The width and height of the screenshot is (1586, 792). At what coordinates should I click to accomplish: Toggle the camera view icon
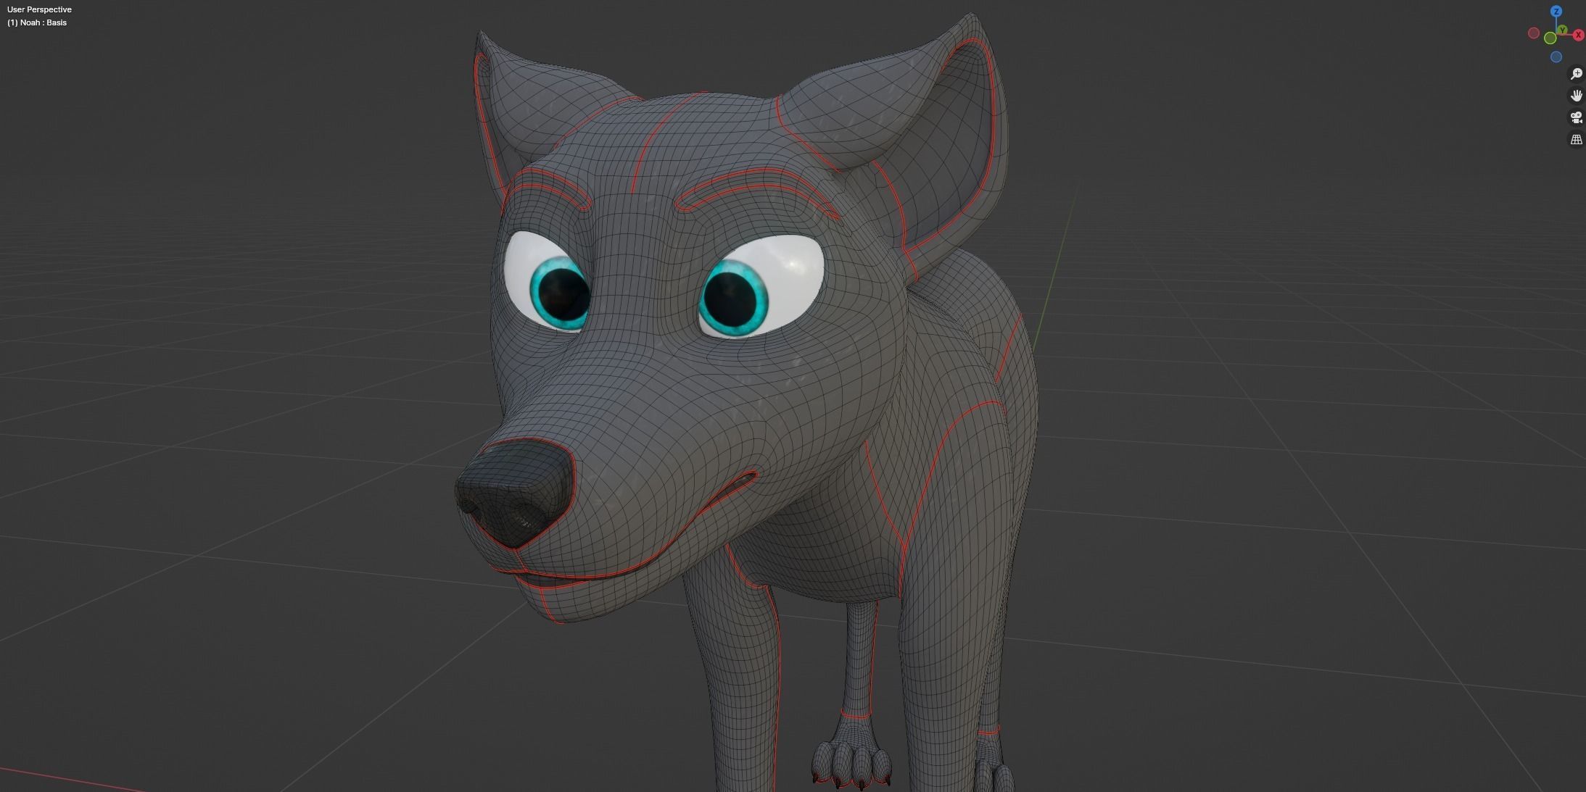point(1576,117)
